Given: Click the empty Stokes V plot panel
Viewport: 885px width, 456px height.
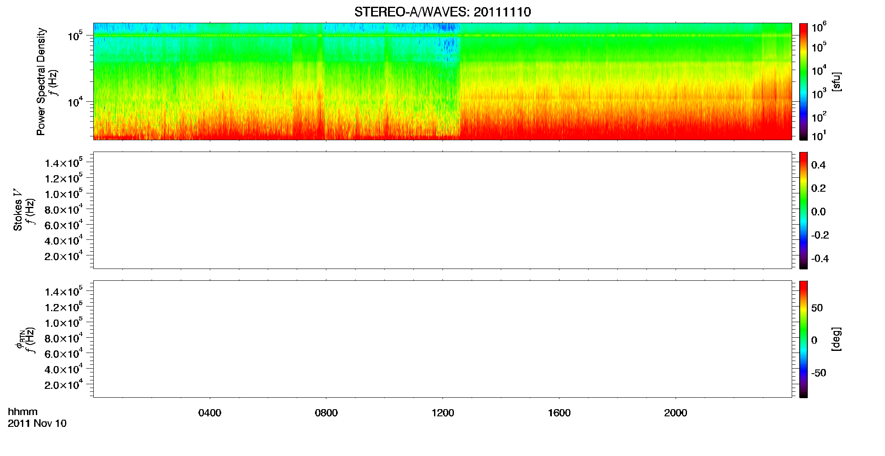Looking at the screenshot, I should coord(442,210).
